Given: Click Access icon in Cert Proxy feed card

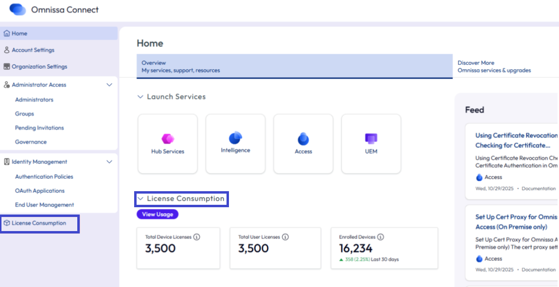Looking at the screenshot, I should coord(479,258).
